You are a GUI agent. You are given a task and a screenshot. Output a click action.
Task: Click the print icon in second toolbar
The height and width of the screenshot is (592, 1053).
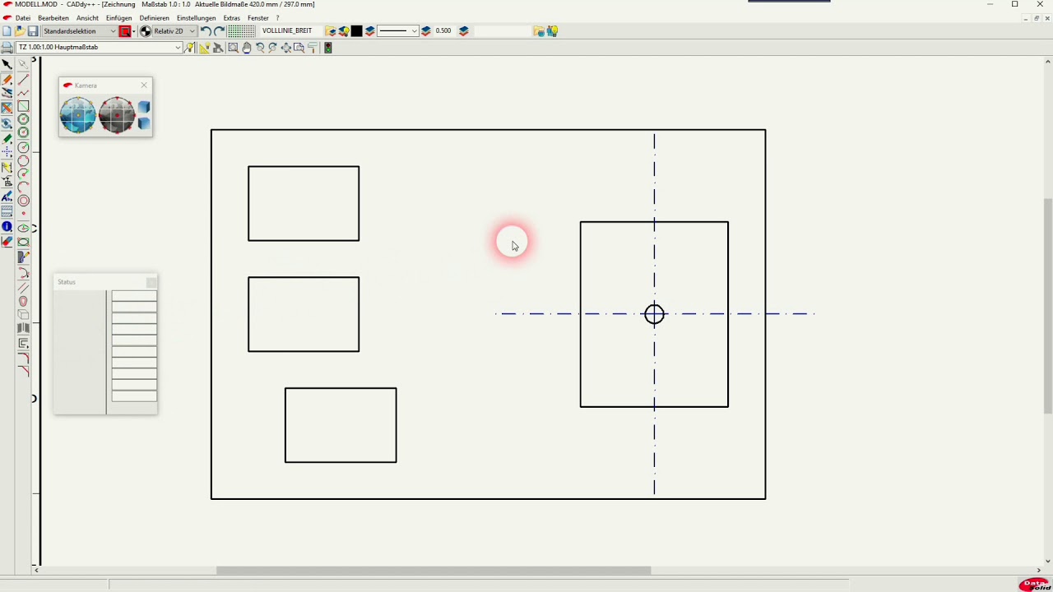click(x=7, y=48)
